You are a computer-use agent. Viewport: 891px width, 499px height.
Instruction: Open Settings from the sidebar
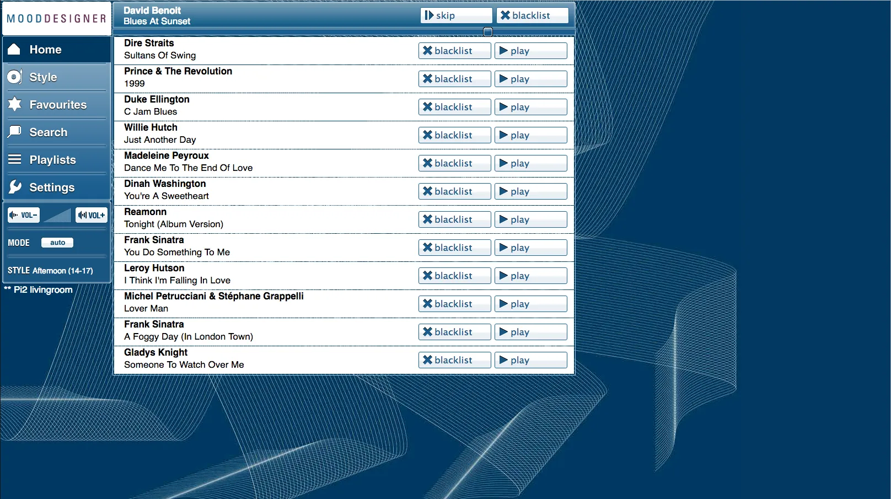pos(57,187)
